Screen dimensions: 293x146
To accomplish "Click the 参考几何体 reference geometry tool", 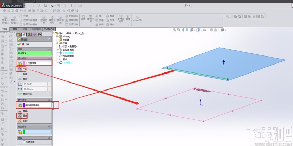I will 121,19.
